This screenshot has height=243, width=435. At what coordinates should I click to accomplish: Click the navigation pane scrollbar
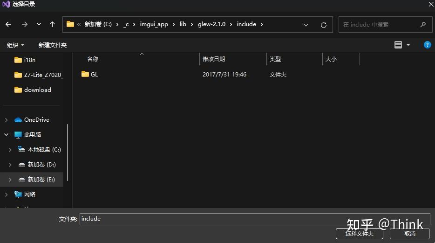[x=68, y=153]
